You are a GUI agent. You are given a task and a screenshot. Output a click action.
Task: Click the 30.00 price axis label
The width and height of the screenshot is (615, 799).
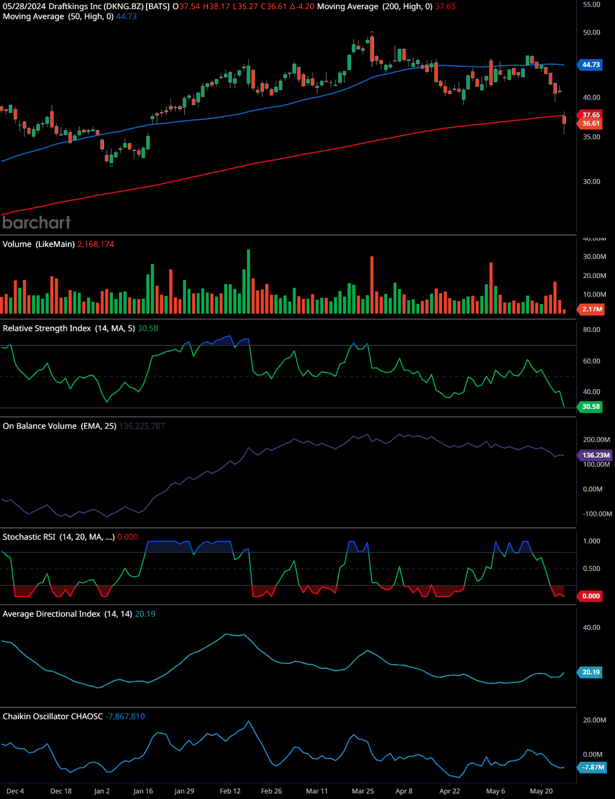[x=591, y=182]
